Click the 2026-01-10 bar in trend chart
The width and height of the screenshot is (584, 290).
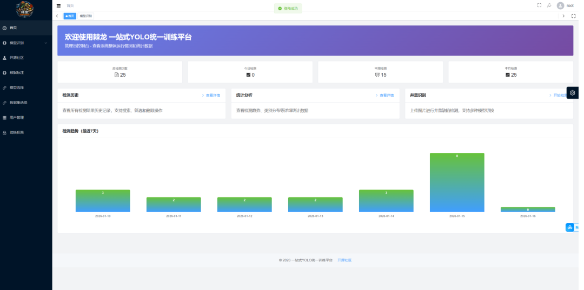(x=103, y=201)
